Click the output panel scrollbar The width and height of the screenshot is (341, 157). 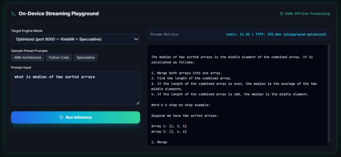329,94
